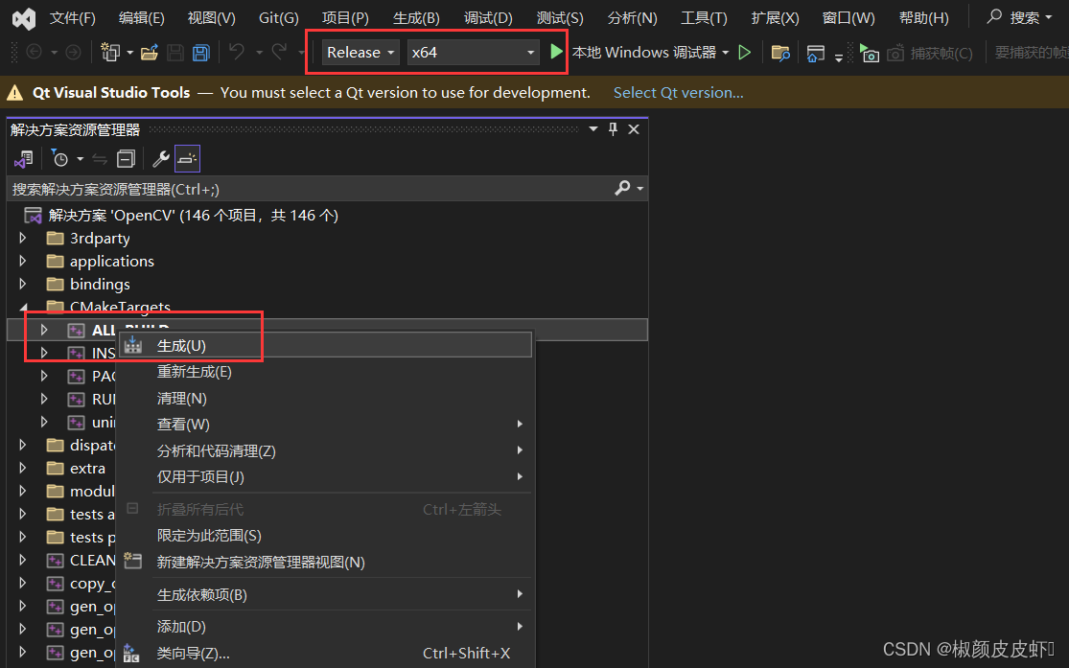Open the Solution Explorer window options dropdown
The image size is (1069, 668).
click(x=593, y=128)
